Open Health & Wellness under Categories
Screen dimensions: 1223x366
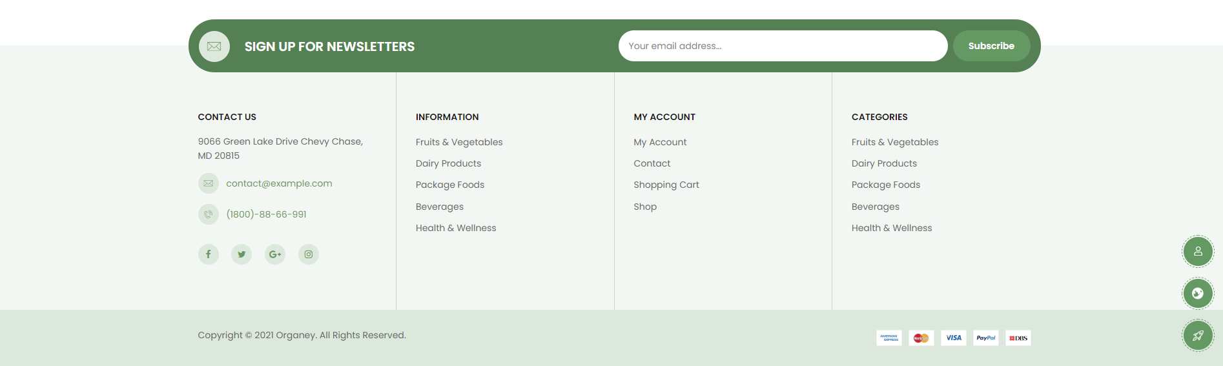(891, 228)
